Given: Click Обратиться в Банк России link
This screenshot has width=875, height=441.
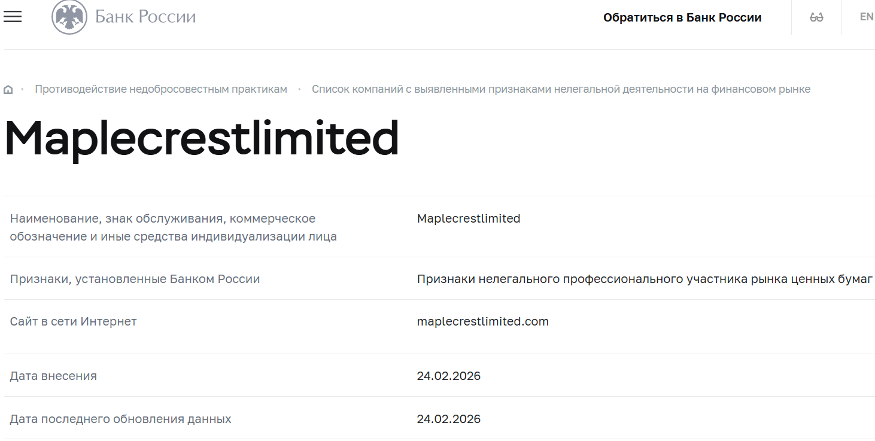Looking at the screenshot, I should (x=683, y=17).
